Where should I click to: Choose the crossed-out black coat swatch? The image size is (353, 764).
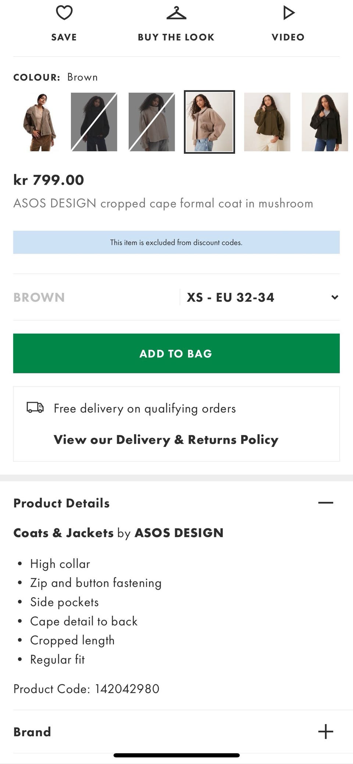tap(94, 122)
